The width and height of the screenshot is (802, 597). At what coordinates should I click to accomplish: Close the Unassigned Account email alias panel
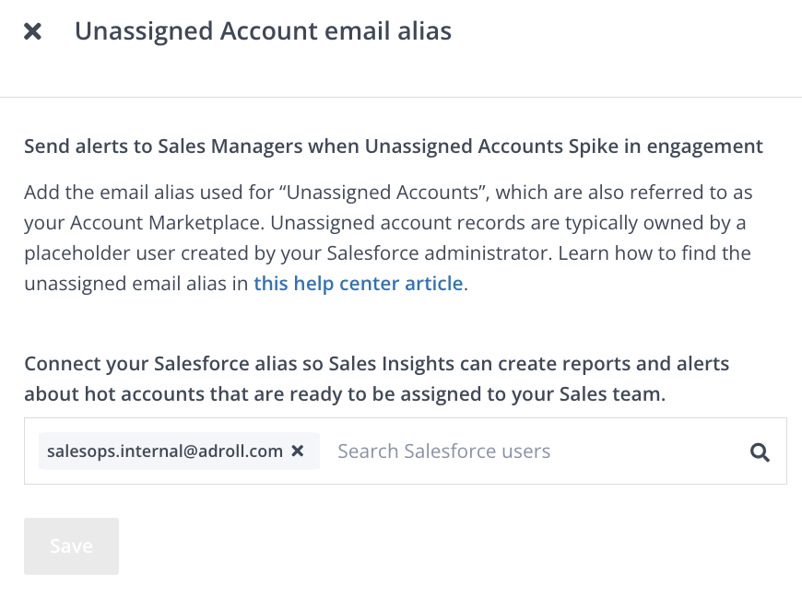tap(32, 31)
